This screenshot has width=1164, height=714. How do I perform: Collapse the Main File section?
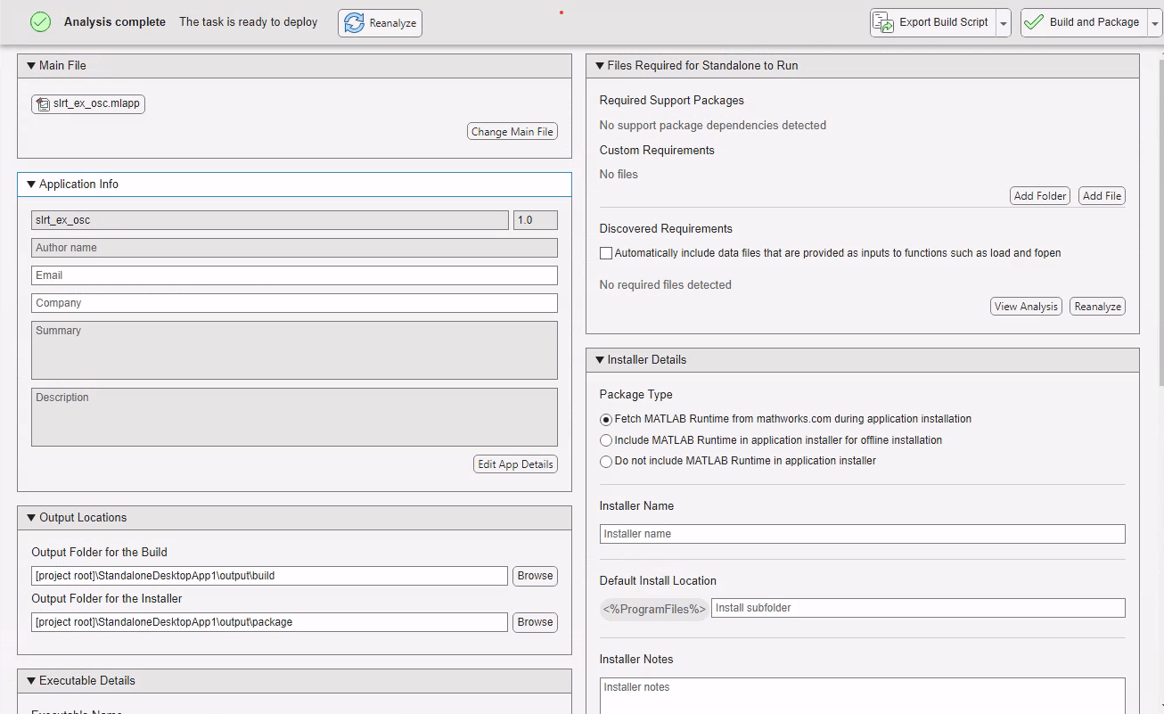pyautogui.click(x=31, y=65)
